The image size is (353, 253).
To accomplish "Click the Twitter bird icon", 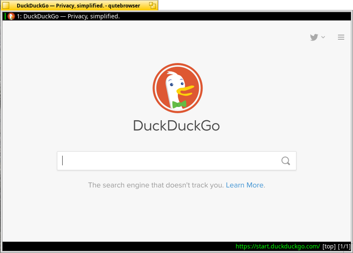I will [x=314, y=37].
